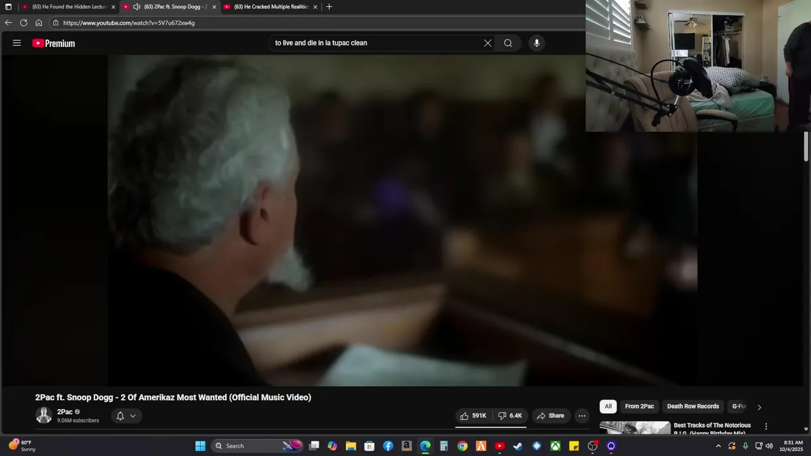
Task: Select the 'All' filter chip
Action: pos(608,407)
